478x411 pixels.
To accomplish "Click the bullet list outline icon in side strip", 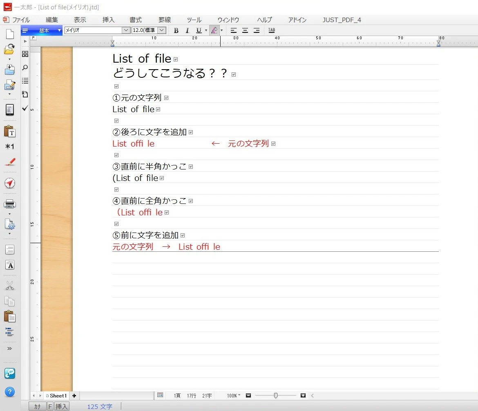I will click(x=25, y=81).
